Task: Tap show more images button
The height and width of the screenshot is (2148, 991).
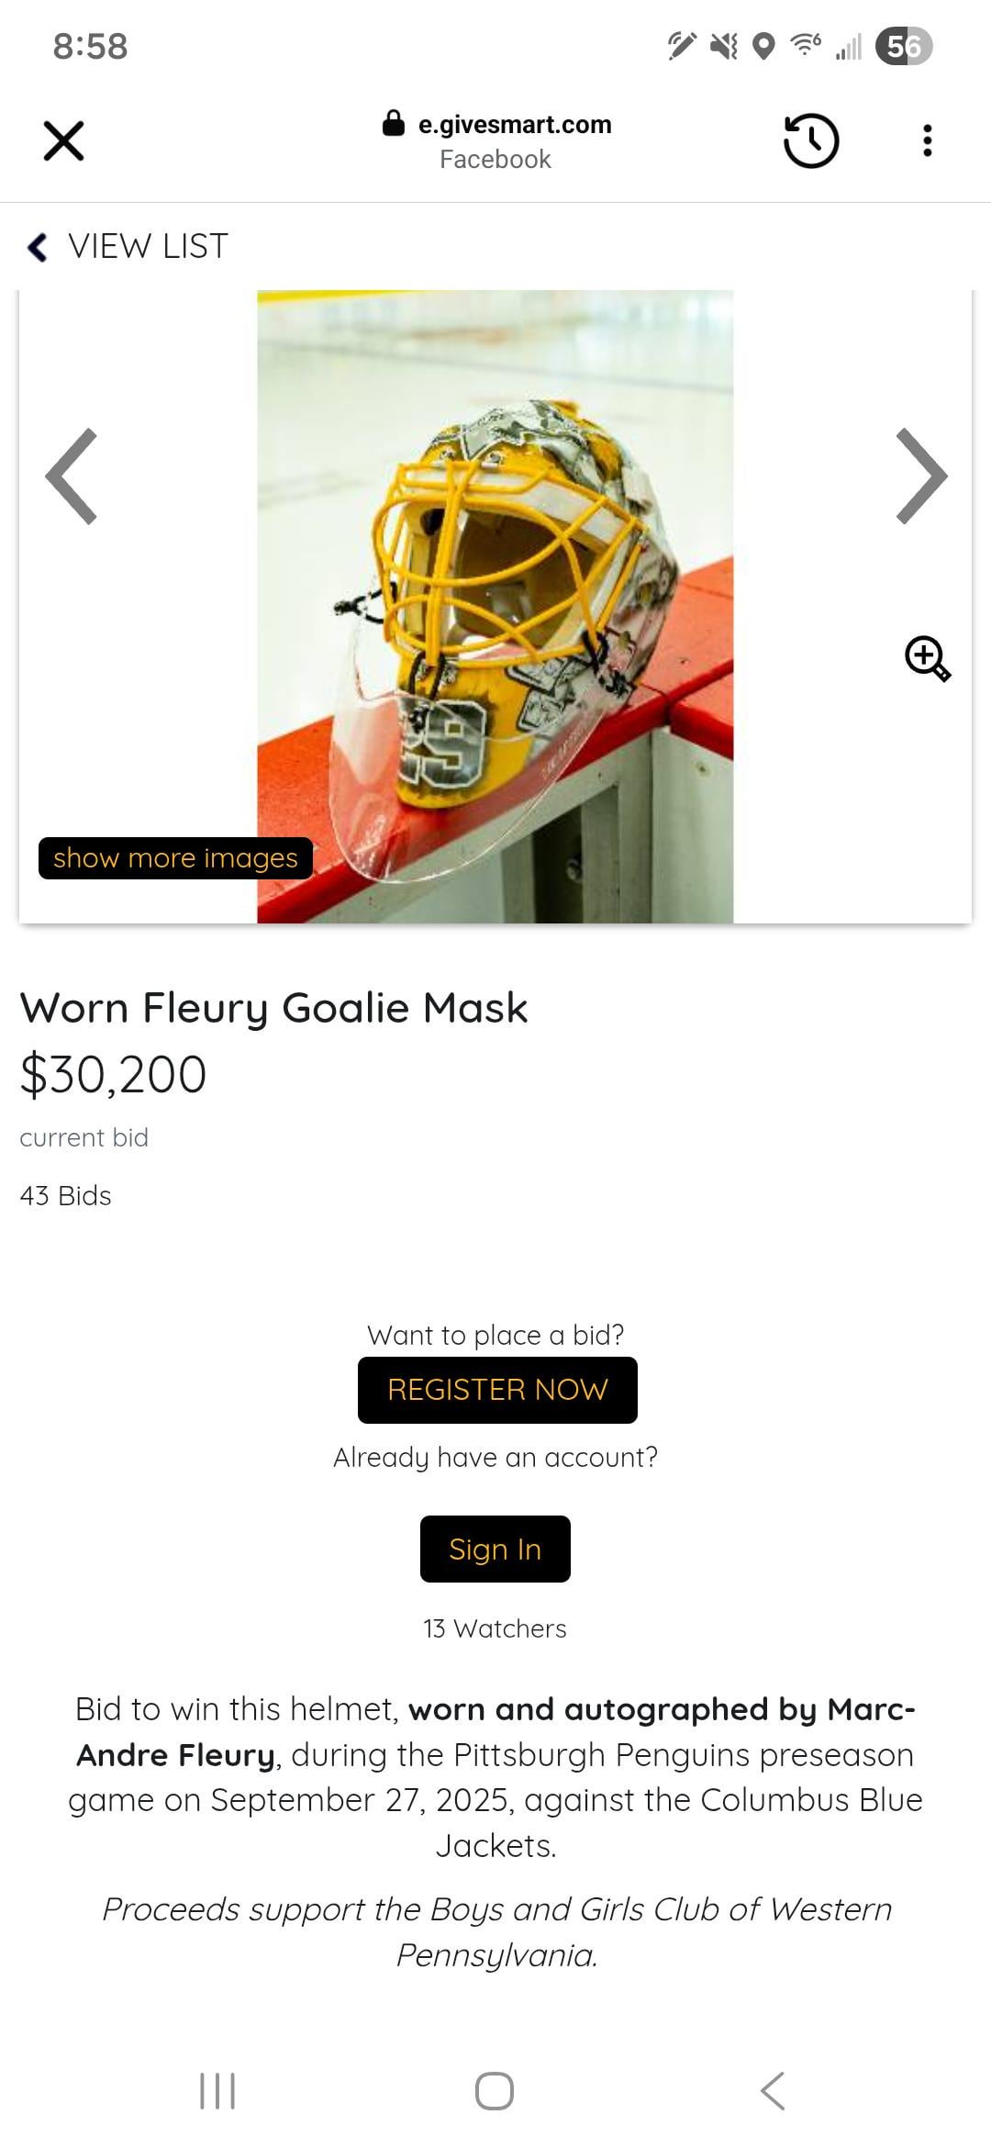Action: tap(175, 857)
